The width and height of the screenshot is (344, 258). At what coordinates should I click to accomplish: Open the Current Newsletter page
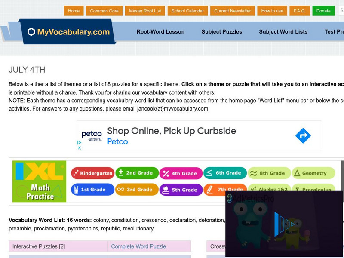tap(233, 11)
